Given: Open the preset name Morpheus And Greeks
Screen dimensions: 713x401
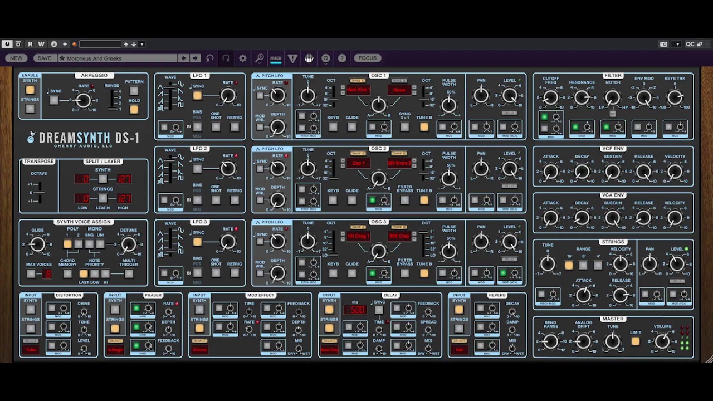Looking at the screenshot, I should coord(117,58).
